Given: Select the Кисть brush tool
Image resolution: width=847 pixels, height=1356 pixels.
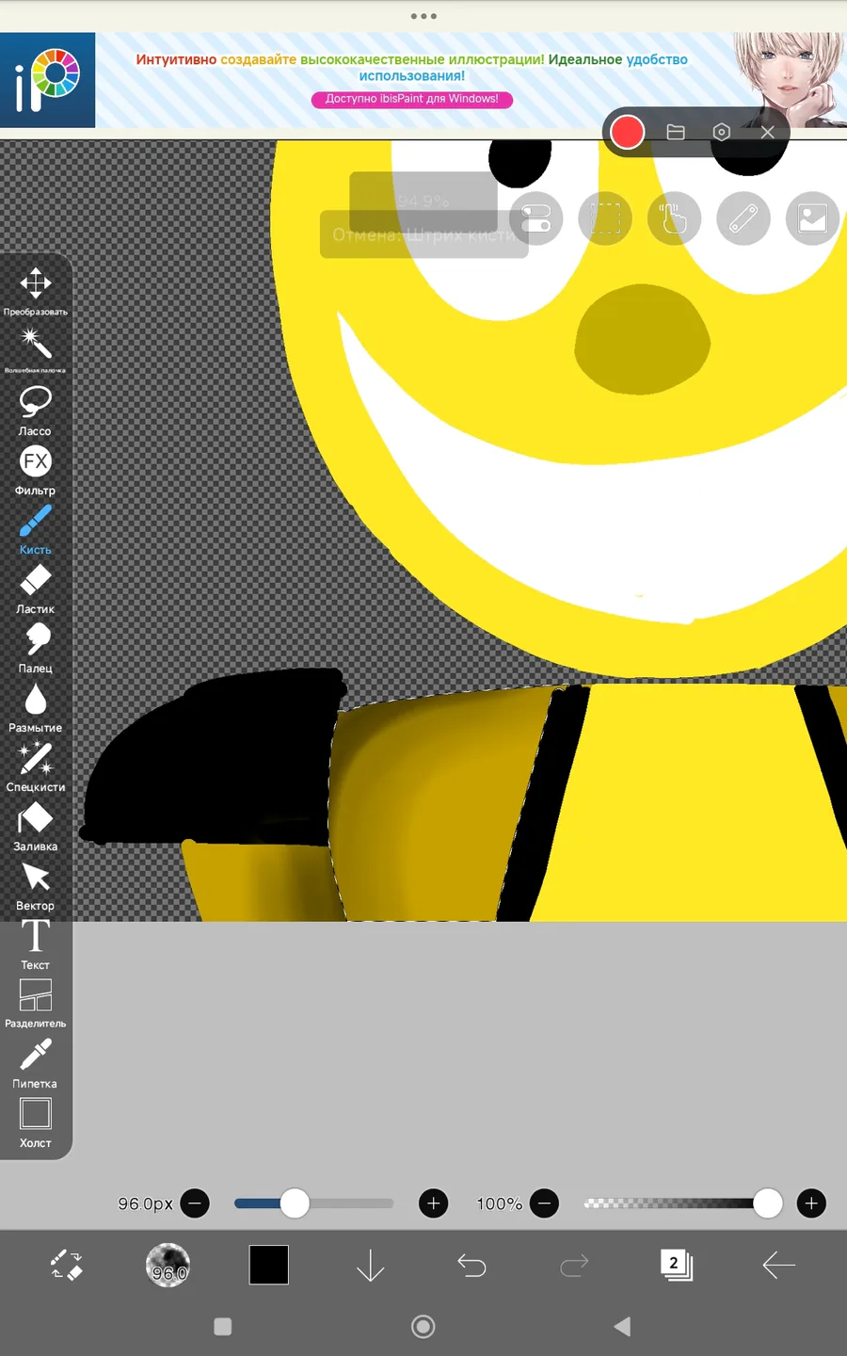Looking at the screenshot, I should click(36, 528).
